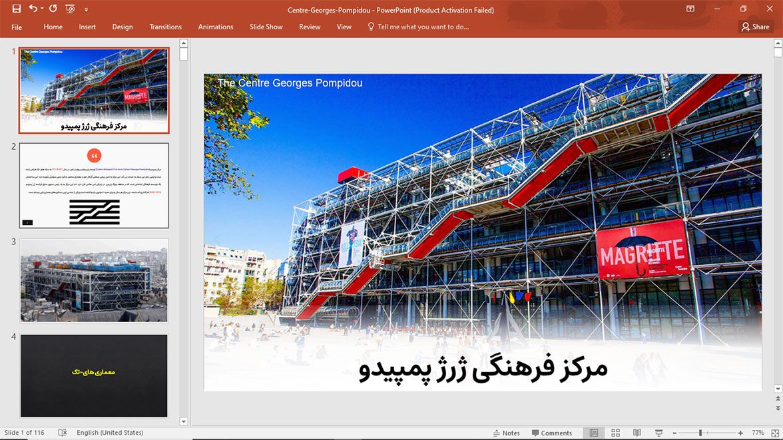The height and width of the screenshot is (440, 783).
Task: Open the Transitions tab
Action: point(165,27)
